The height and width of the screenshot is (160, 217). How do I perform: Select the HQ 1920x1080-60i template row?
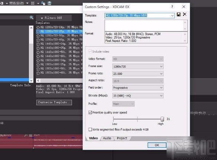point(59,73)
